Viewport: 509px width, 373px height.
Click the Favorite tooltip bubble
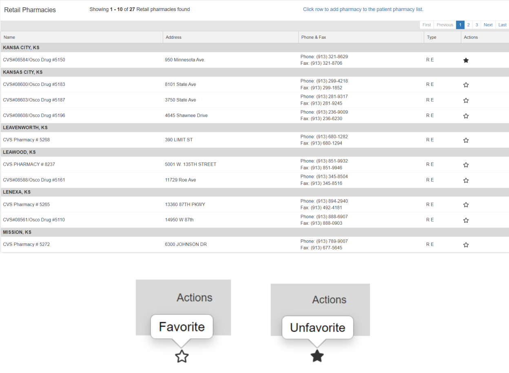coord(182,327)
